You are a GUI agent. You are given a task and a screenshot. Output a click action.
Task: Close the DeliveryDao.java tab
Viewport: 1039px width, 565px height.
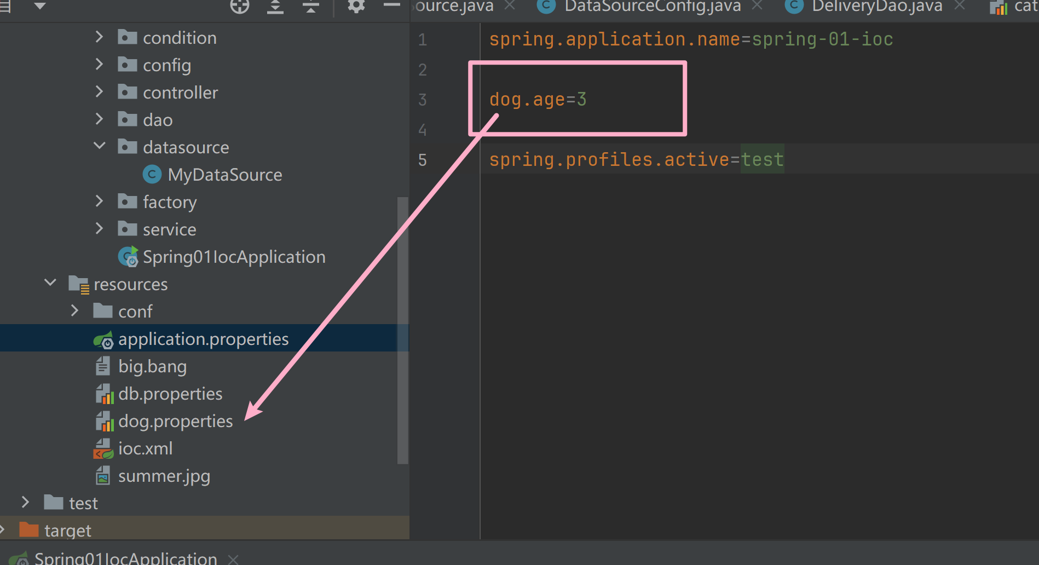click(x=960, y=7)
